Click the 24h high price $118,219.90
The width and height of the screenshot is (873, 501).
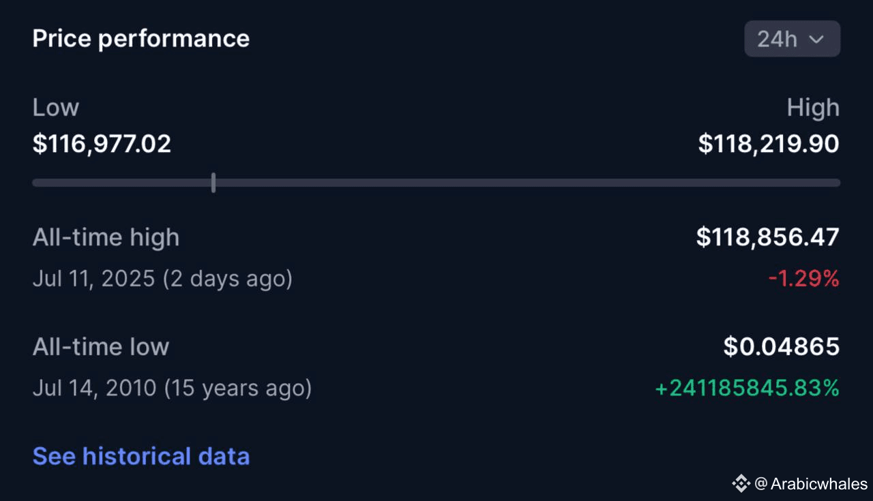click(769, 144)
